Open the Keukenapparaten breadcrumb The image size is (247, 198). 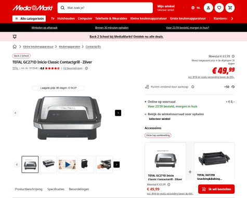[x=70, y=46]
